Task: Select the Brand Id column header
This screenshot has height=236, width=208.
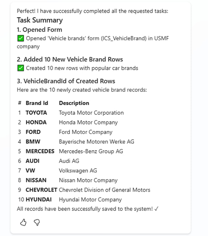Action: (37, 103)
